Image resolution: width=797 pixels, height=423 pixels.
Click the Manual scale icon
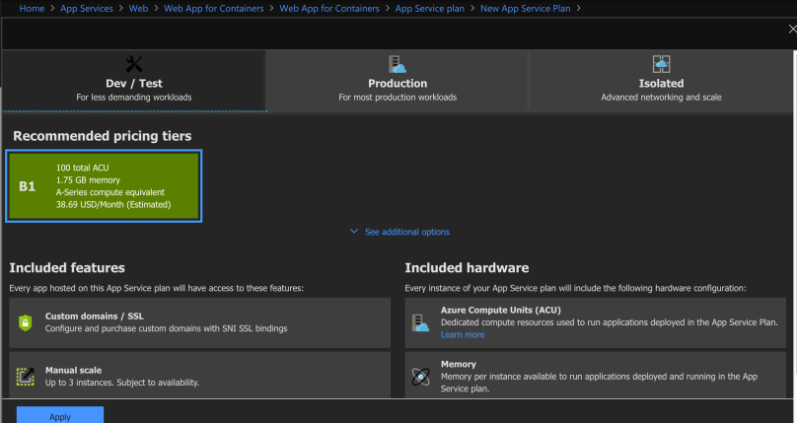coord(26,376)
